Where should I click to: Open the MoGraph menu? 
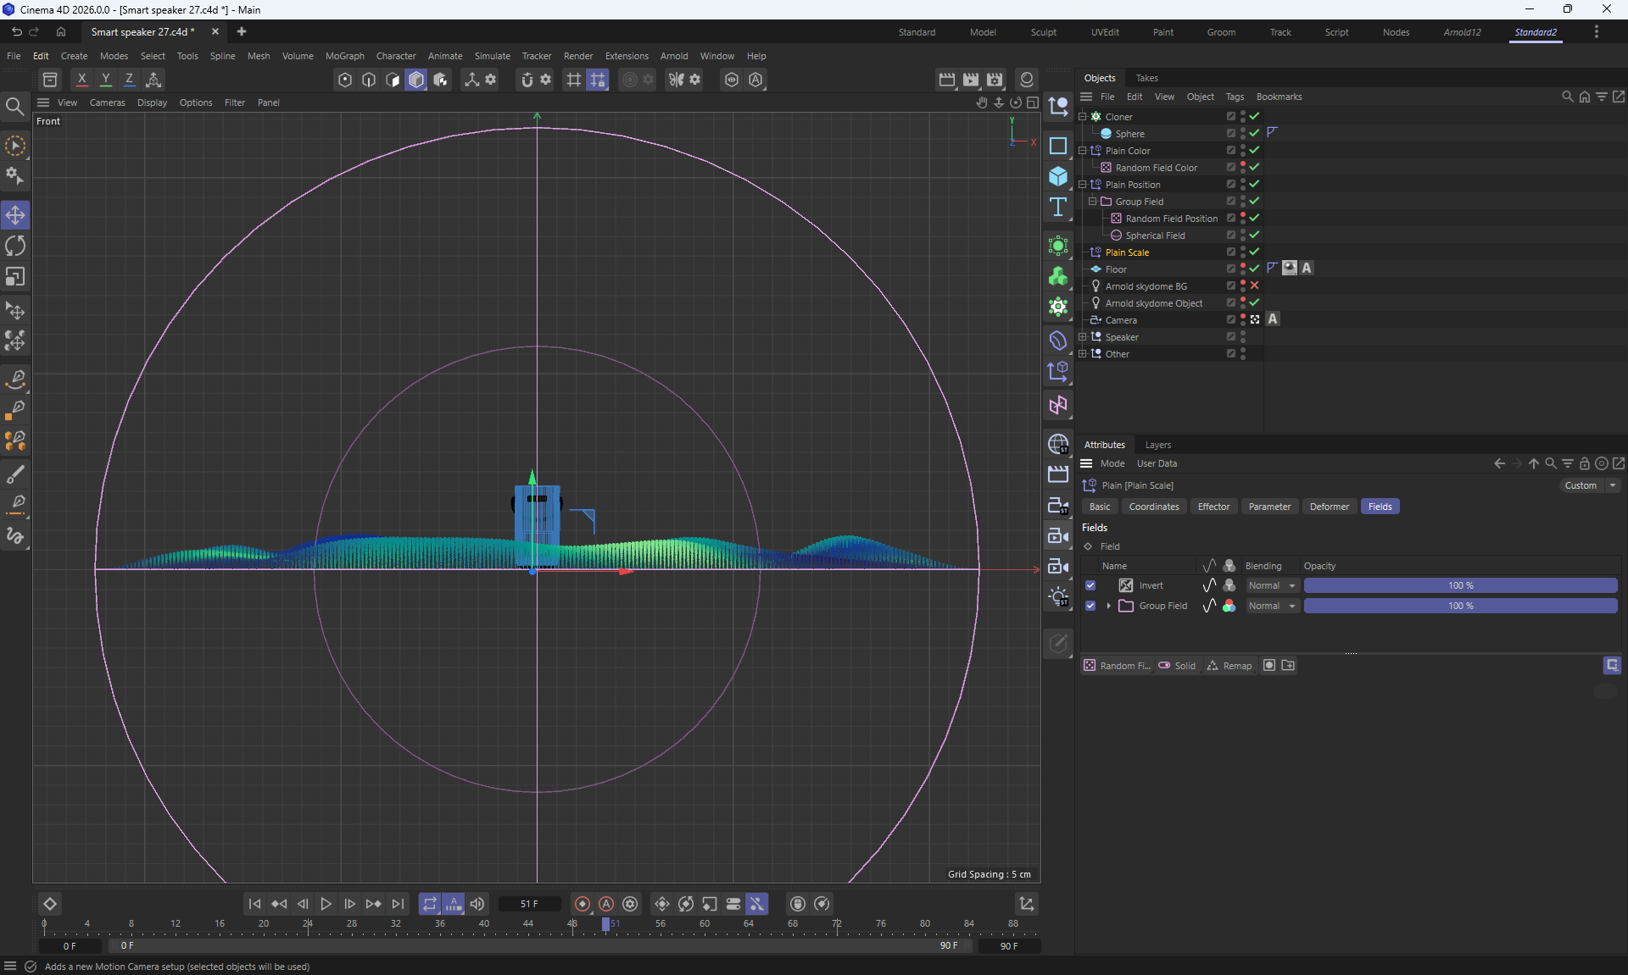pos(344,56)
